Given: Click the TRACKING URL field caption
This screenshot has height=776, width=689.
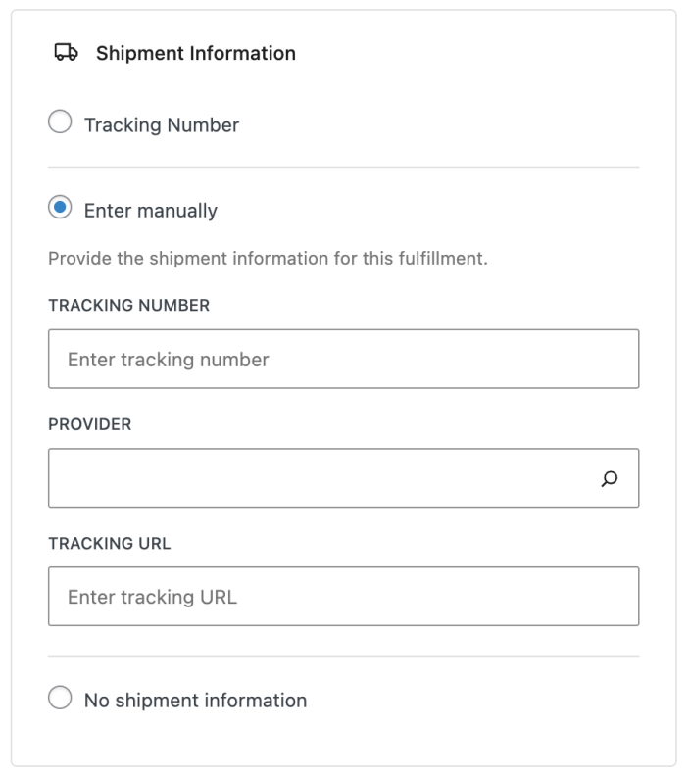Looking at the screenshot, I should tap(109, 543).
